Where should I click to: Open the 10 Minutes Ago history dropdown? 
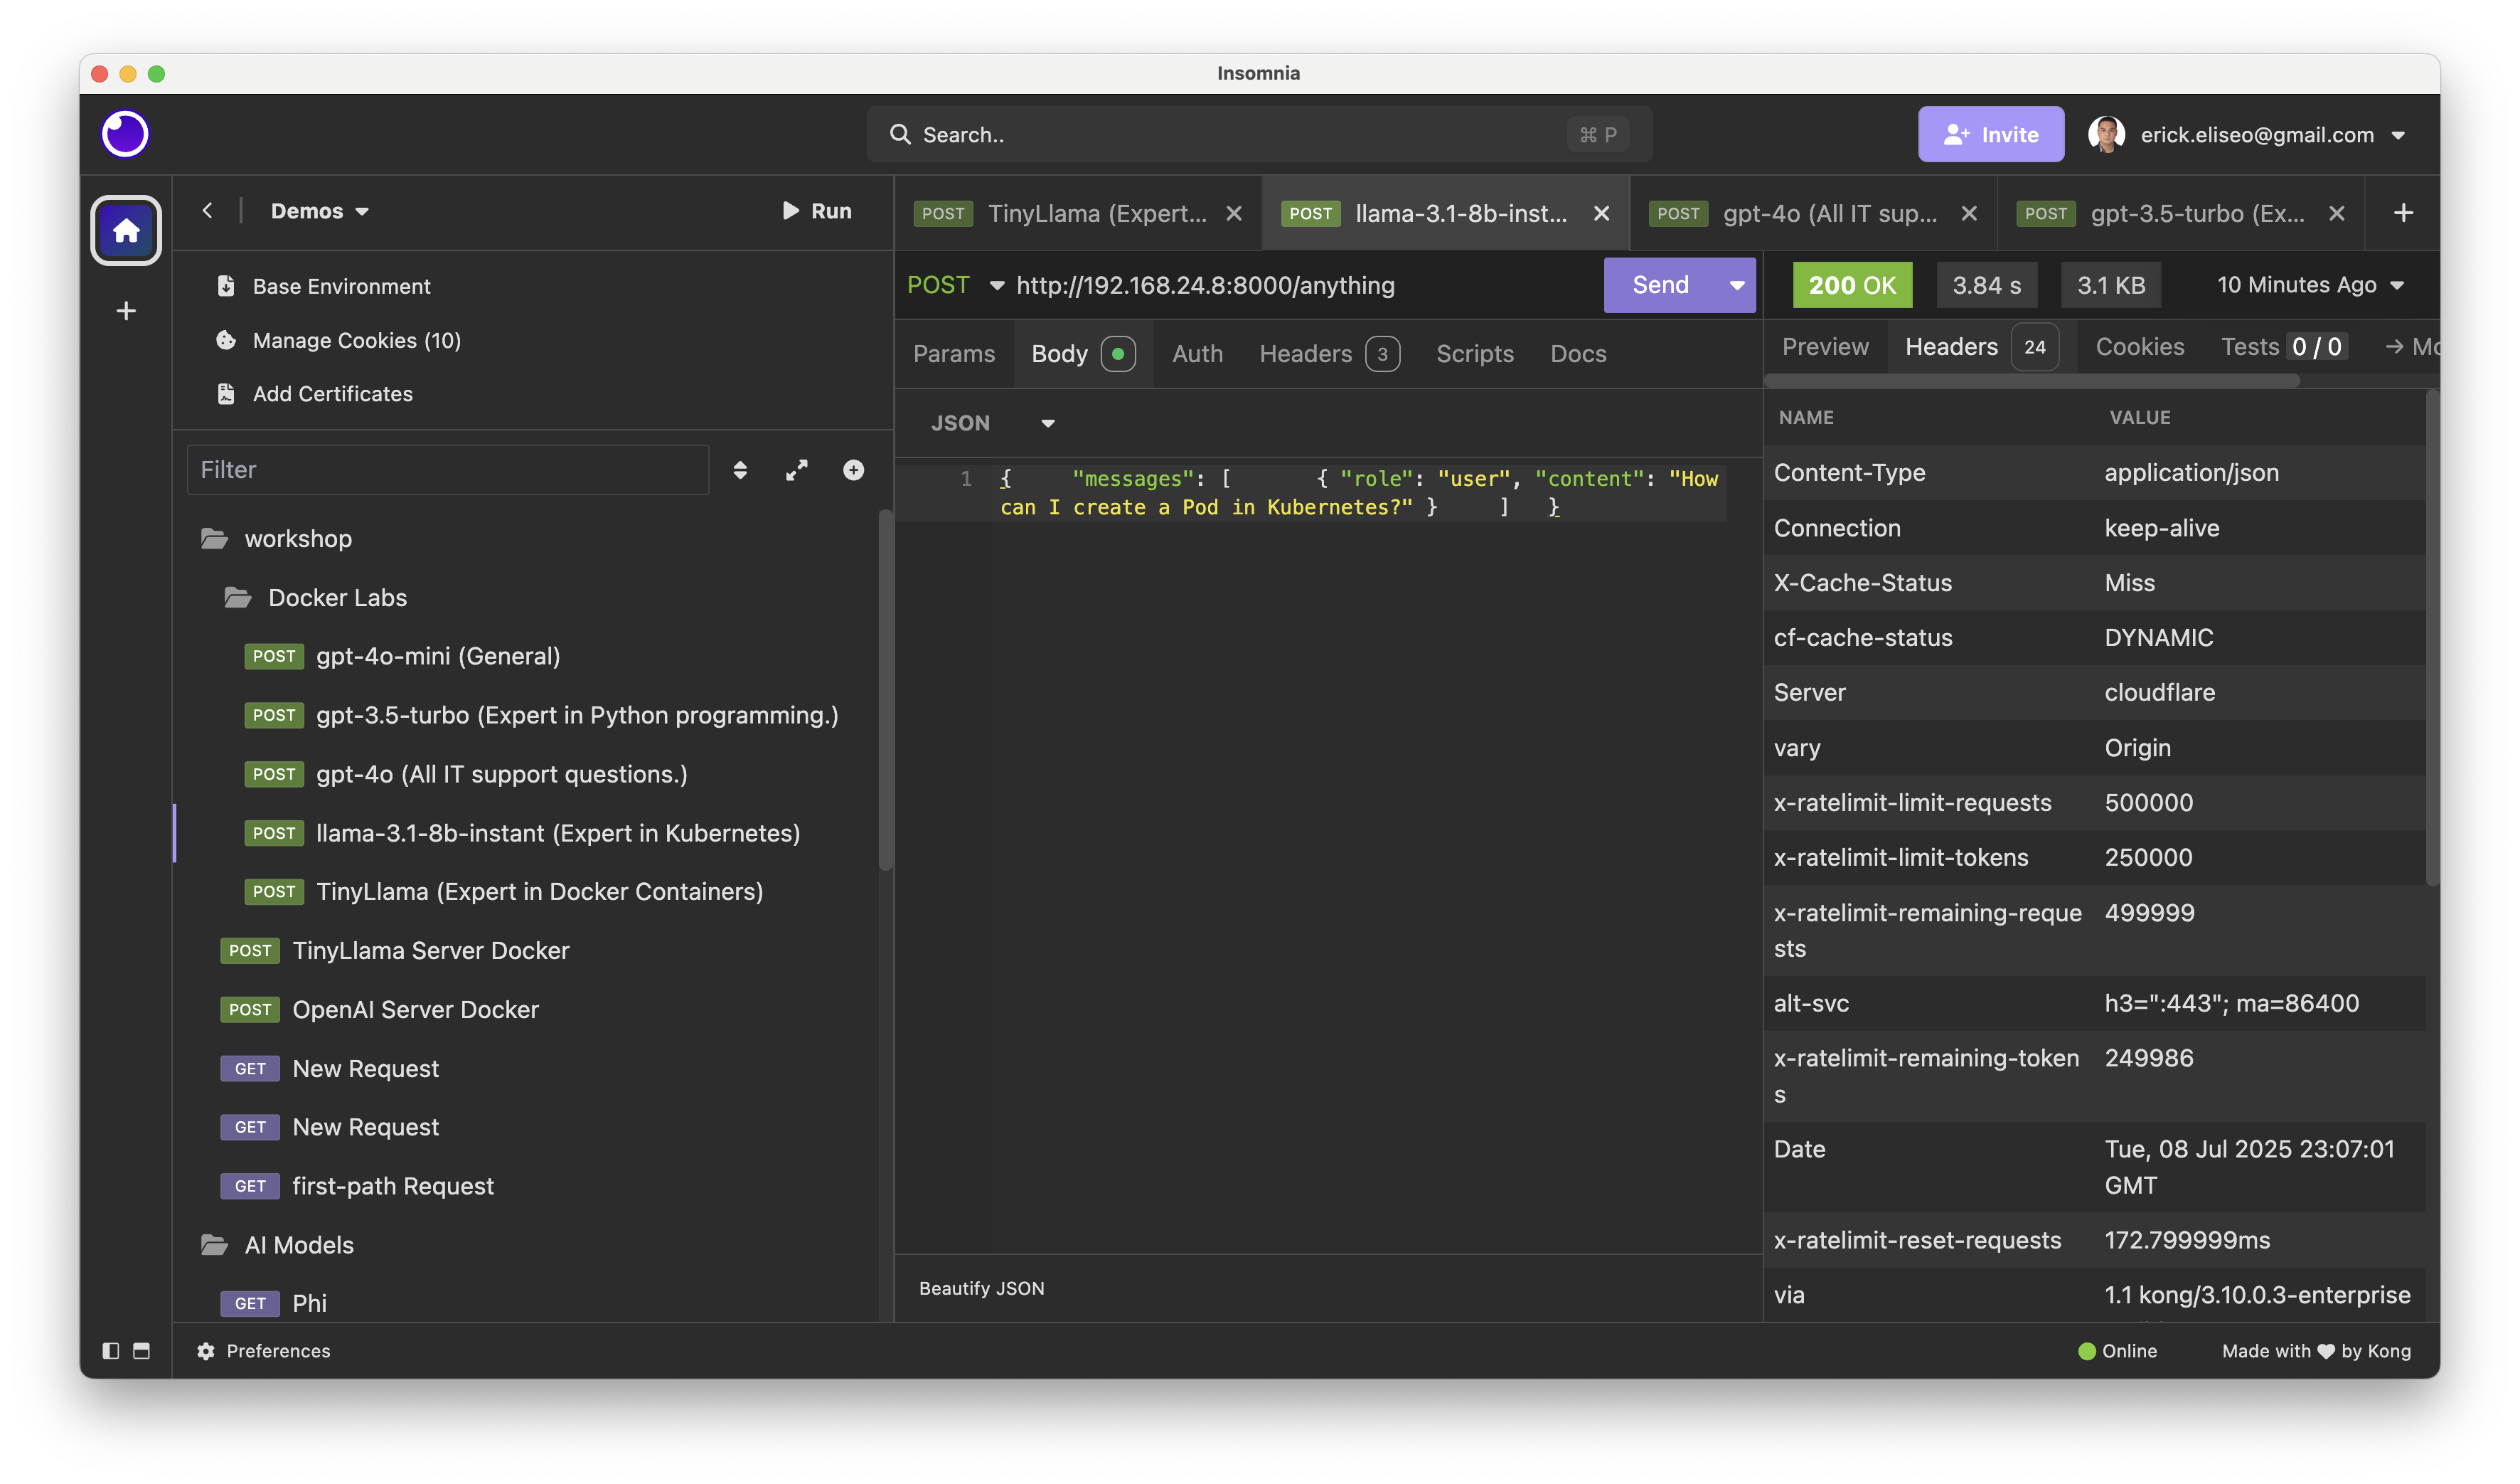point(2310,285)
